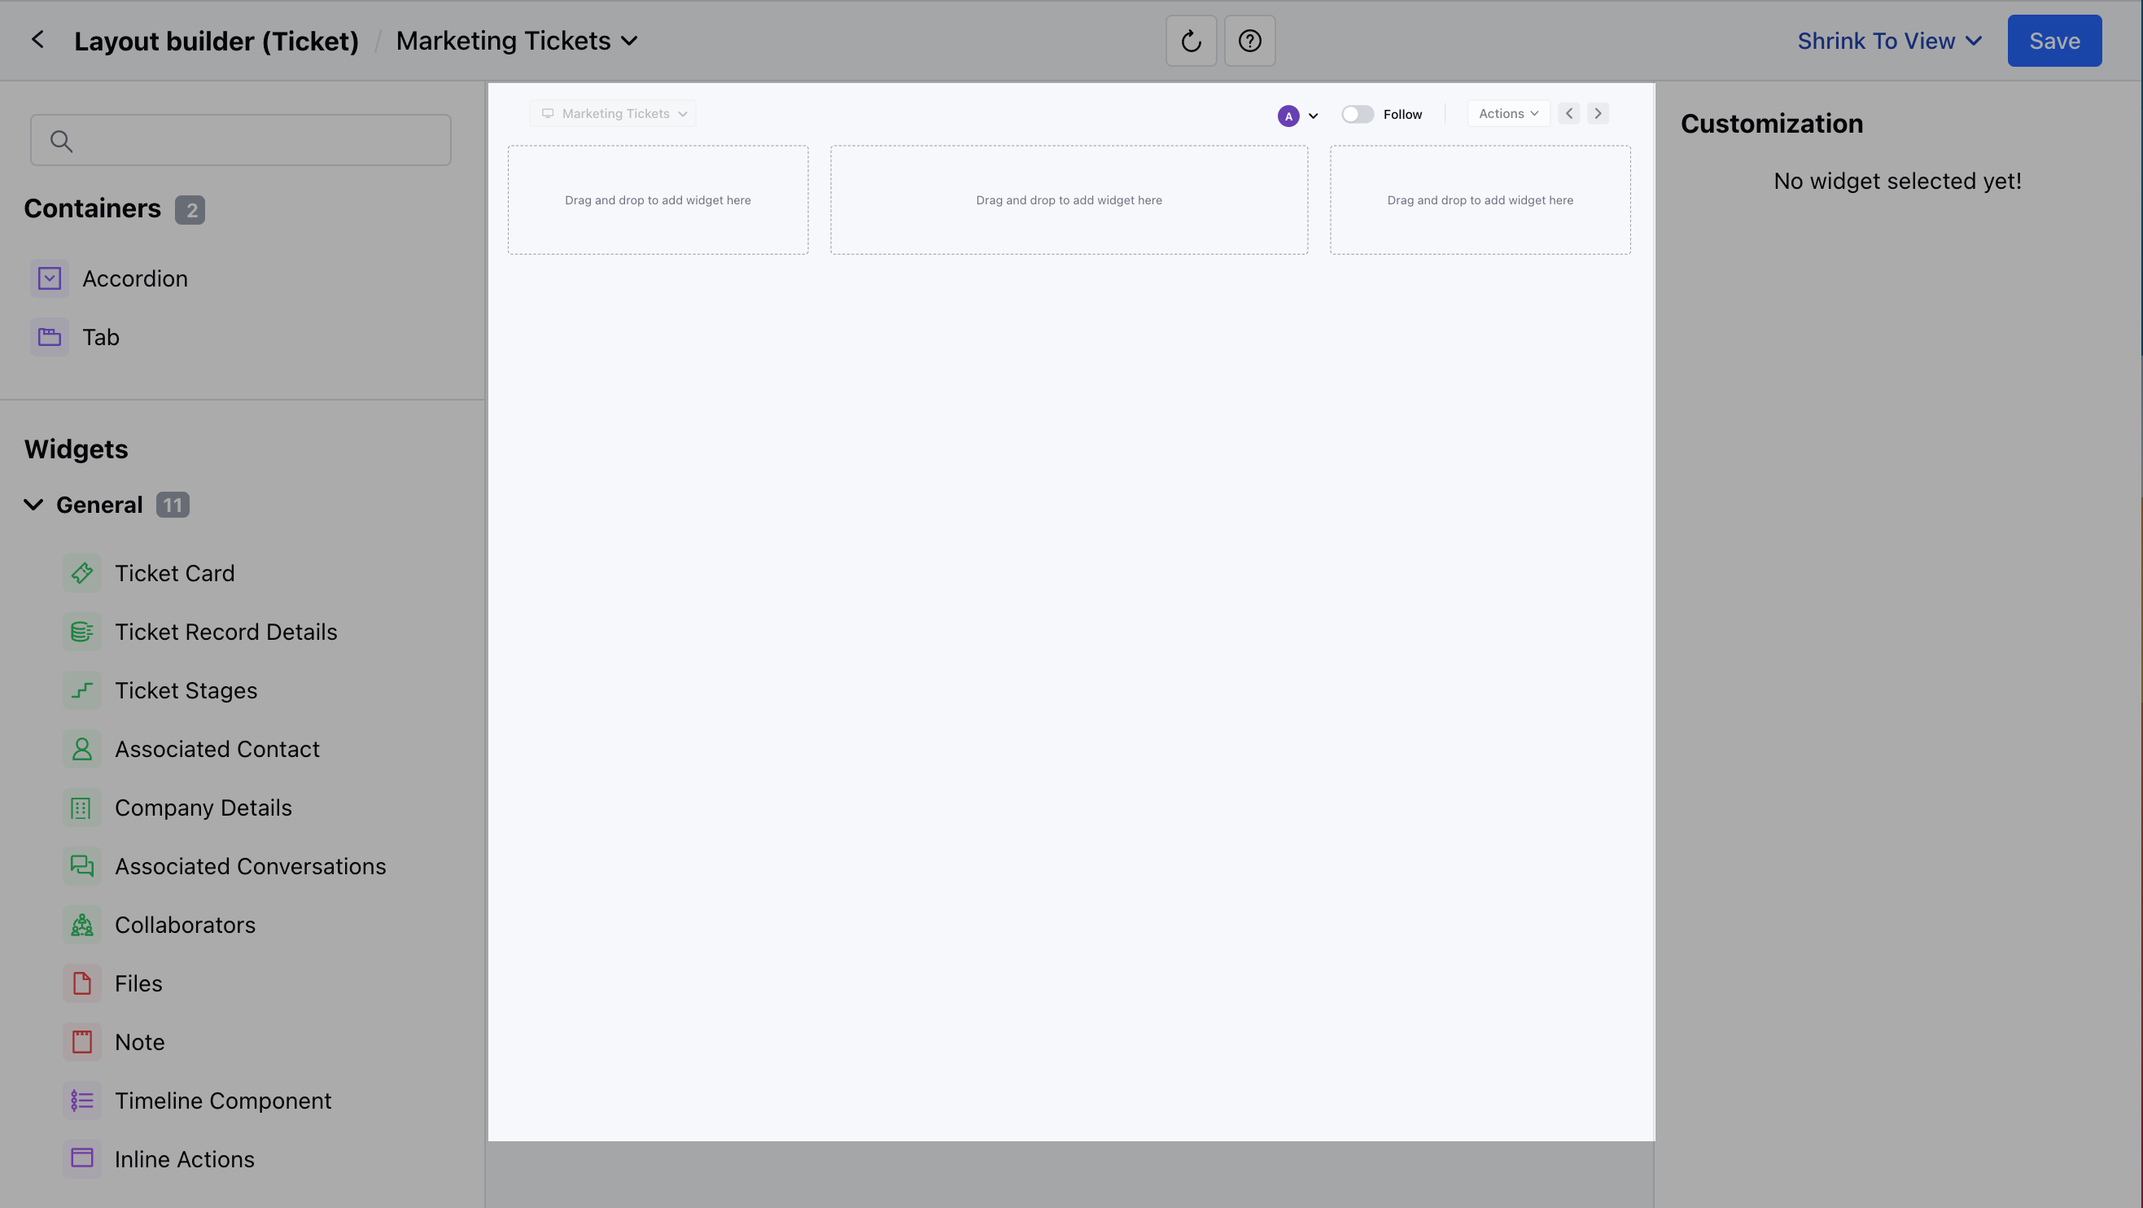
Task: Select the Company Details widget icon
Action: 81,807
